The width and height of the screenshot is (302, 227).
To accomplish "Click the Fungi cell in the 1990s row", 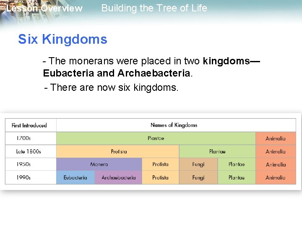I will (x=198, y=177).
